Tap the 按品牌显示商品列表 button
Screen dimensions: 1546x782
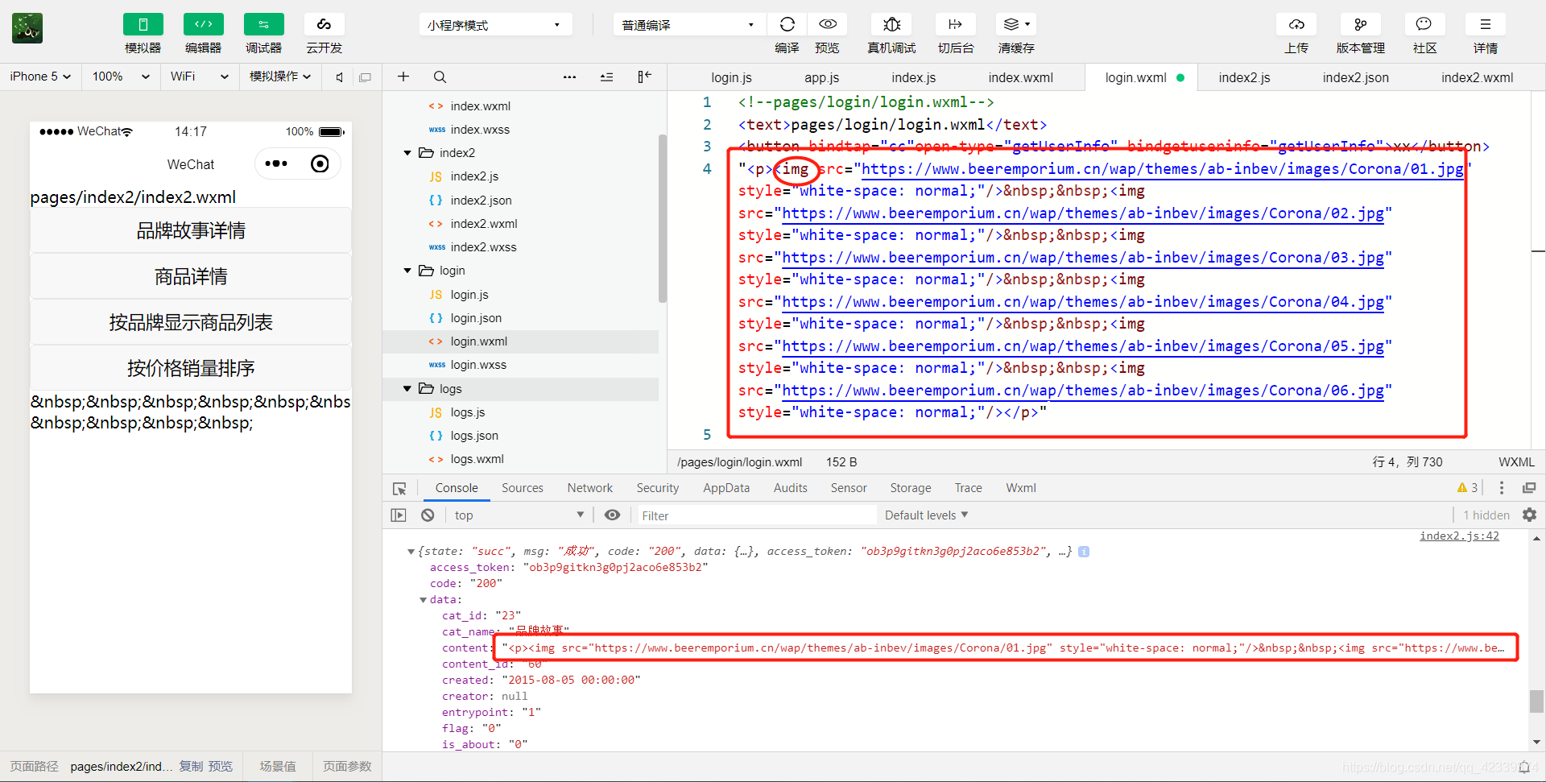191,323
